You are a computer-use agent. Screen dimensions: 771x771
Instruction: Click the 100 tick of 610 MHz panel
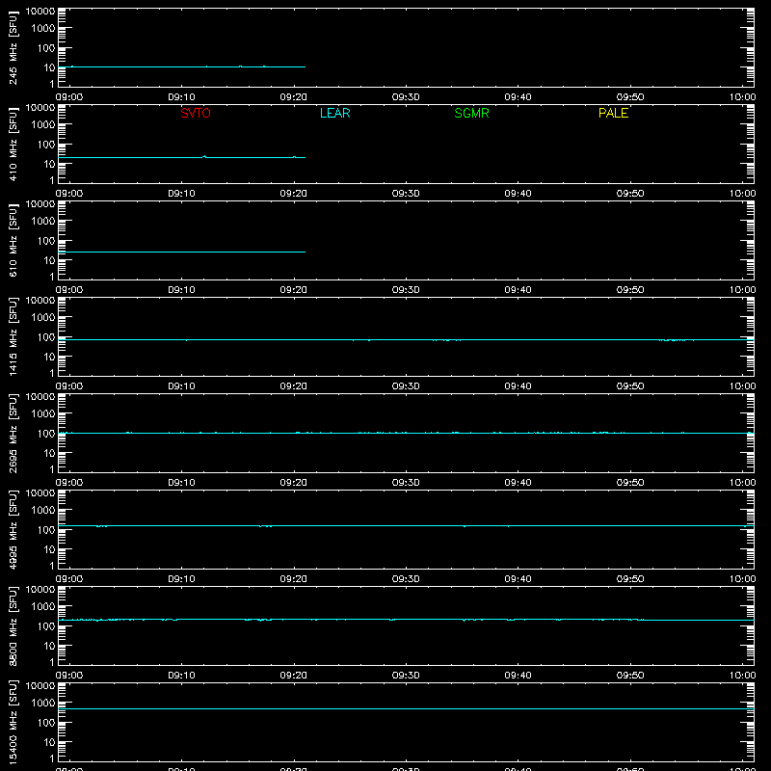pos(46,240)
